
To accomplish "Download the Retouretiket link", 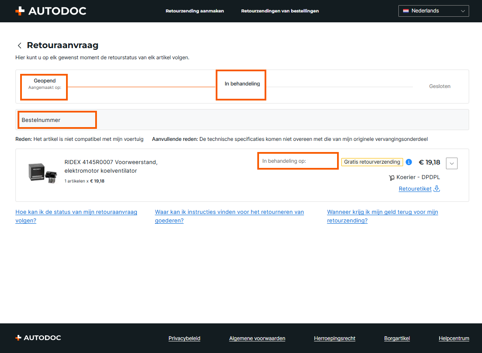I will pyautogui.click(x=415, y=189).
